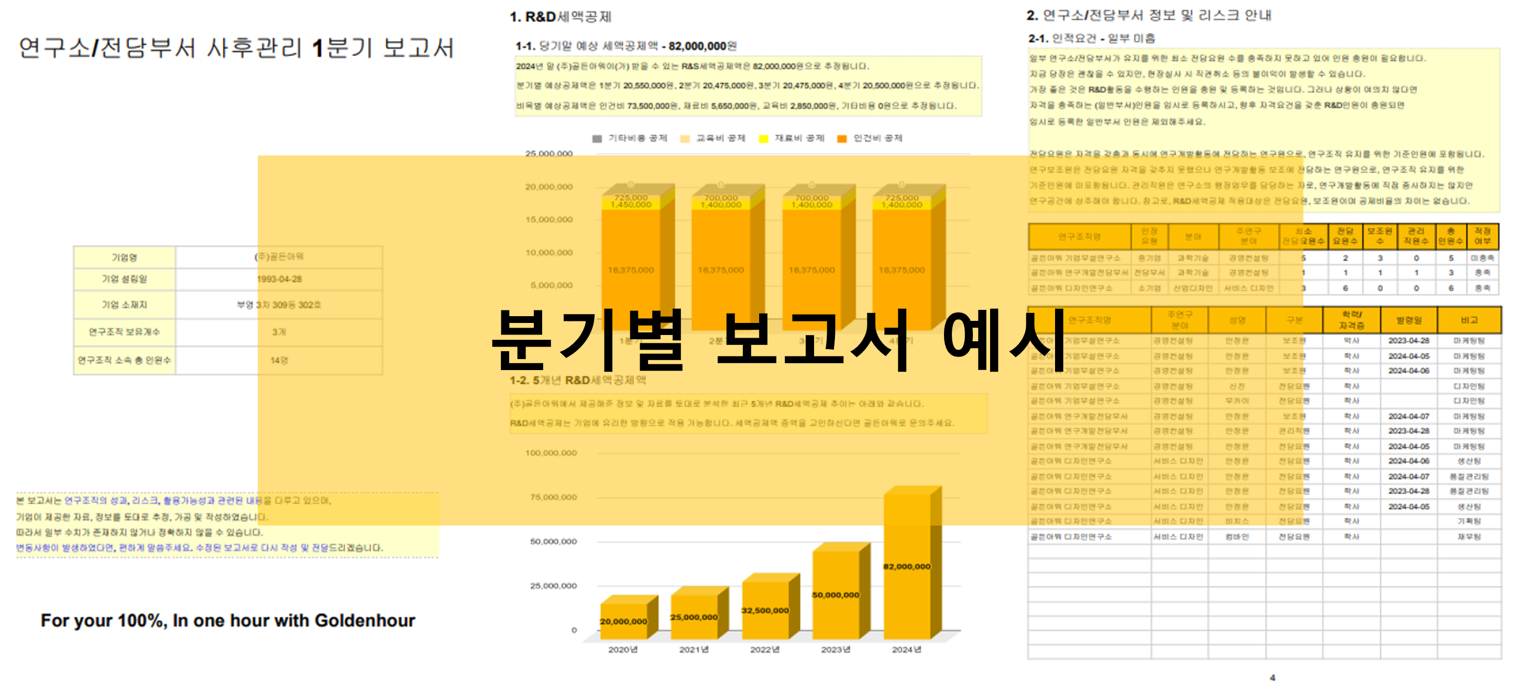1515x681 pixels.
Task: Click the 성명 column header
Action: coord(1237,320)
